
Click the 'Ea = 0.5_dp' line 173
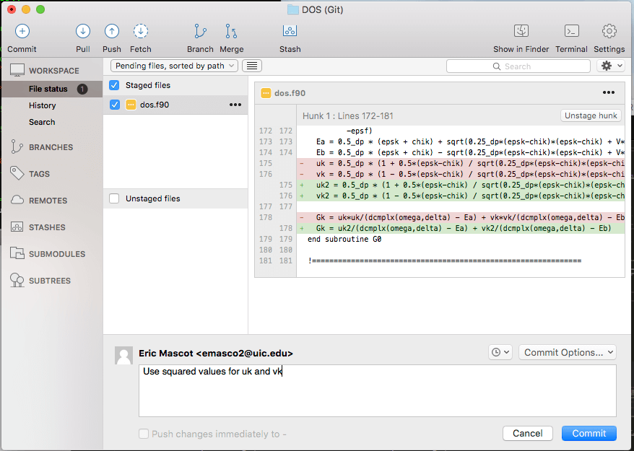pos(461,141)
